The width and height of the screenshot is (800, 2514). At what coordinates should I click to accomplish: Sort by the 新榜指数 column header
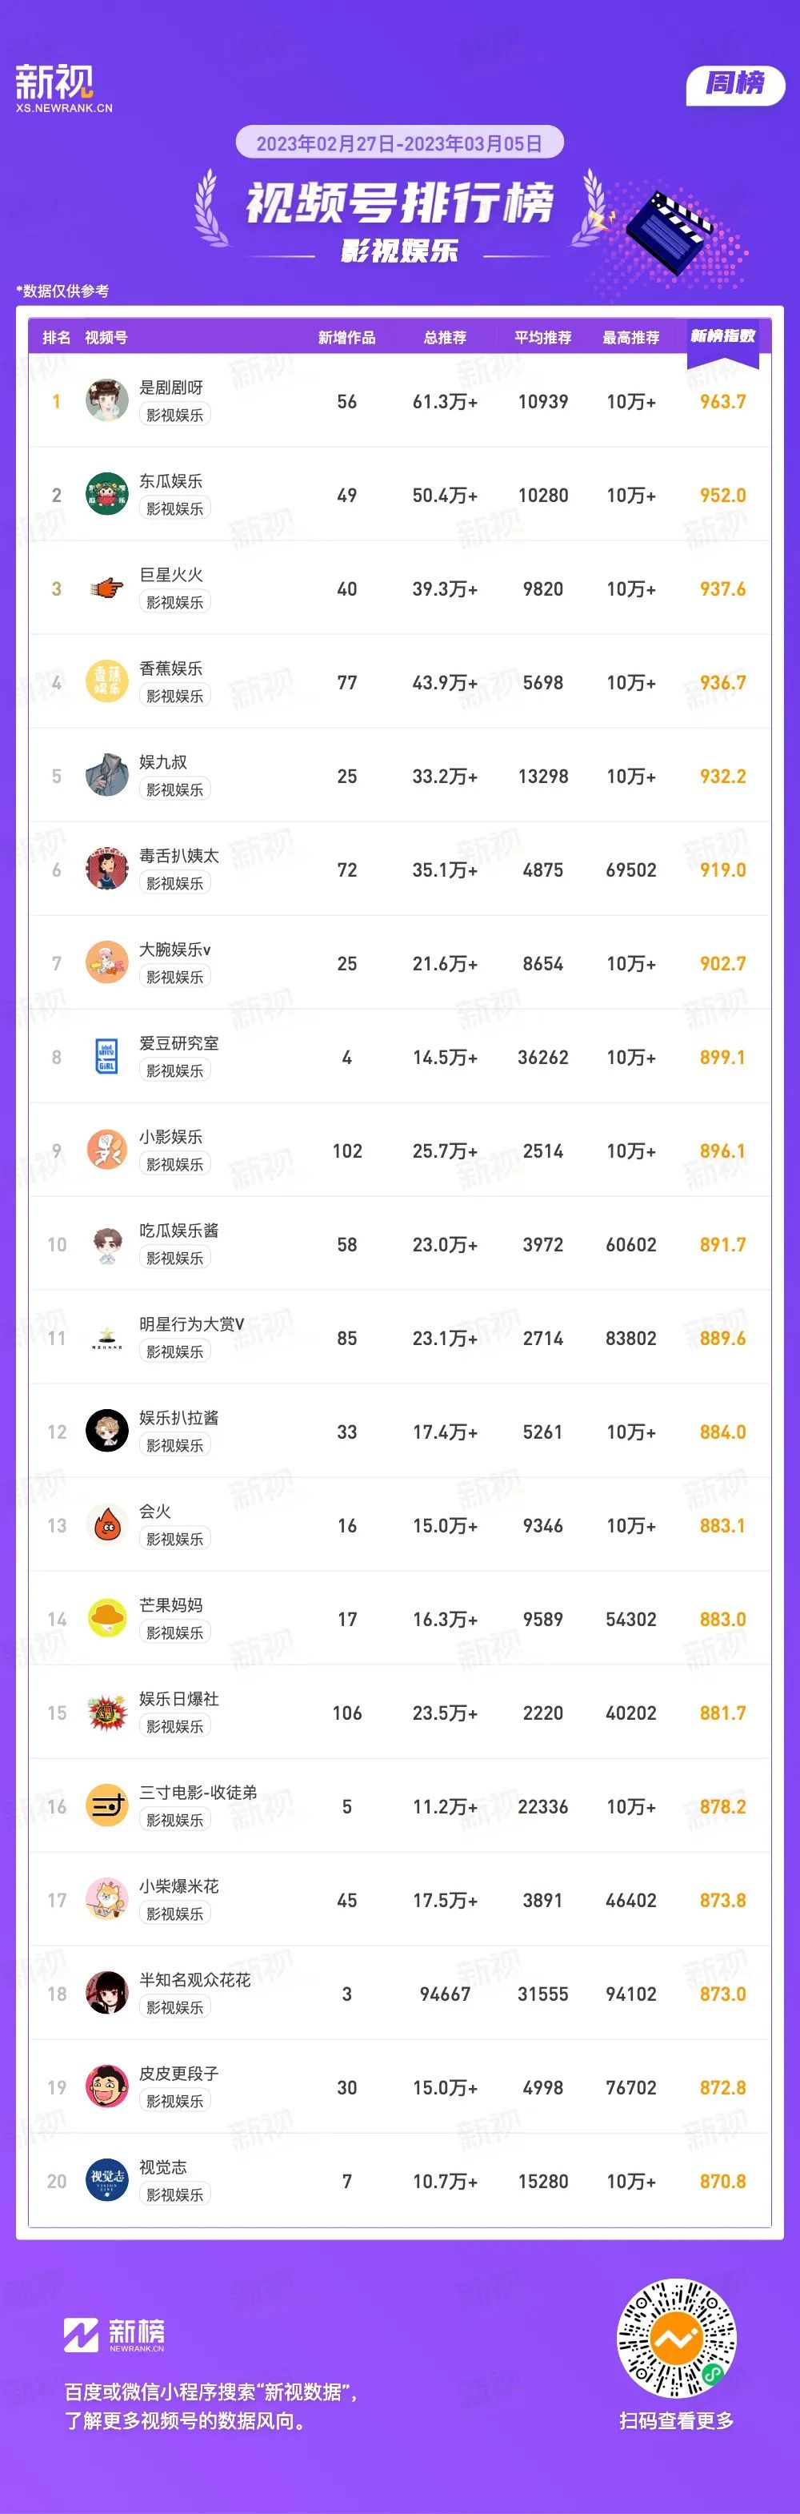pos(723,337)
